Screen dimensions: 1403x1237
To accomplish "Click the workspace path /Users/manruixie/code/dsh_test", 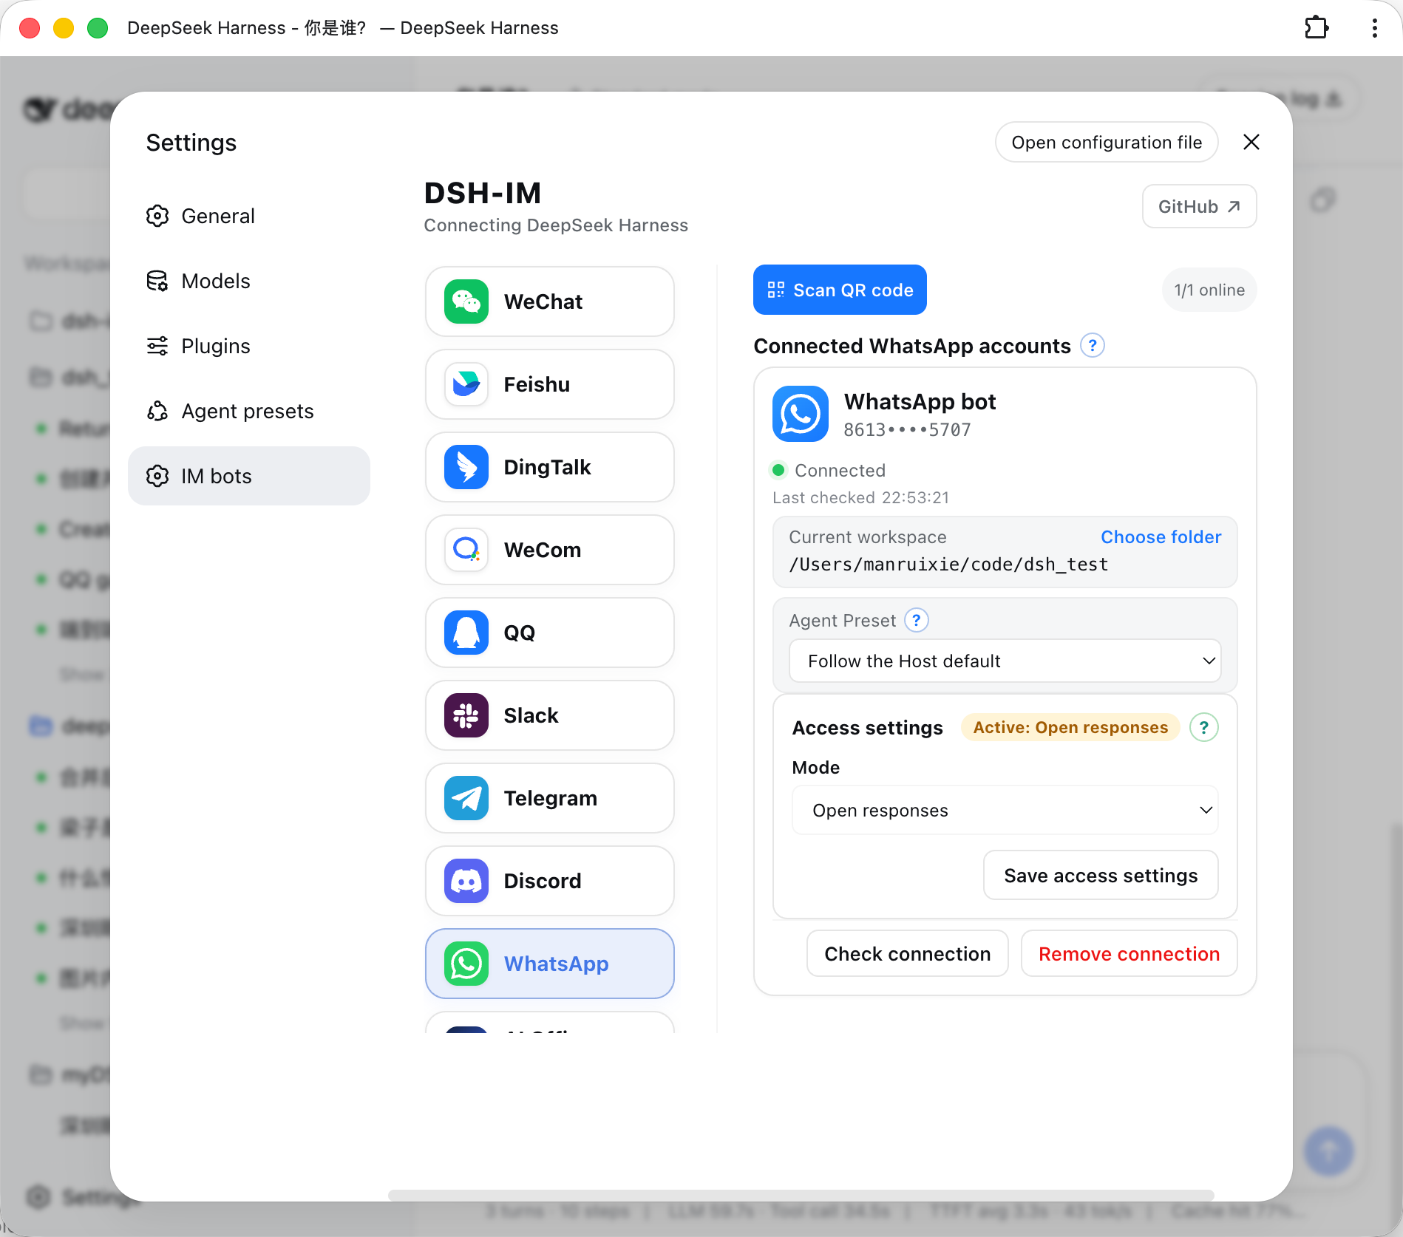I will coord(948,565).
